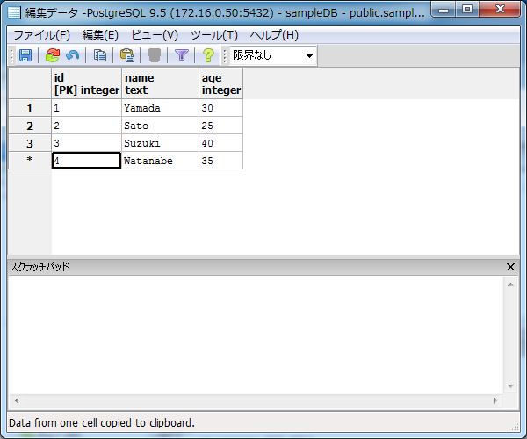Click scratch pad scroll up arrow
This screenshot has width=527, height=439.
510,284
